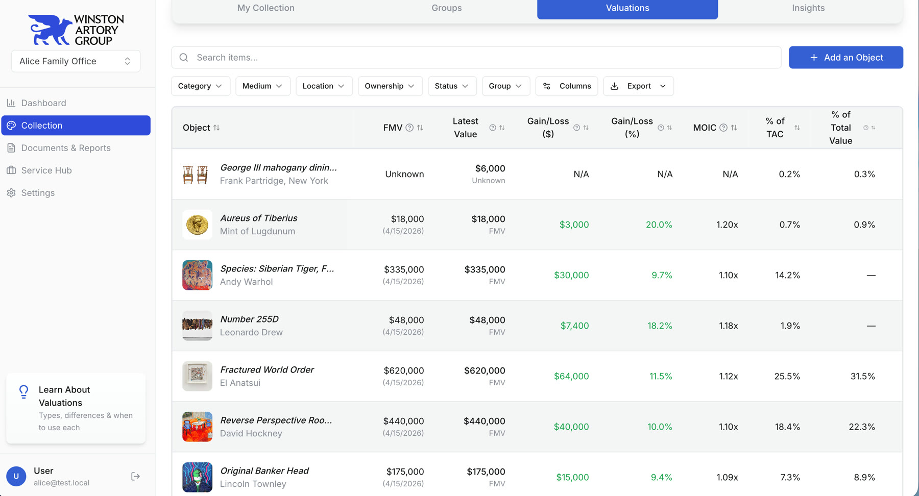Click the FMV help question-mark icon

409,128
